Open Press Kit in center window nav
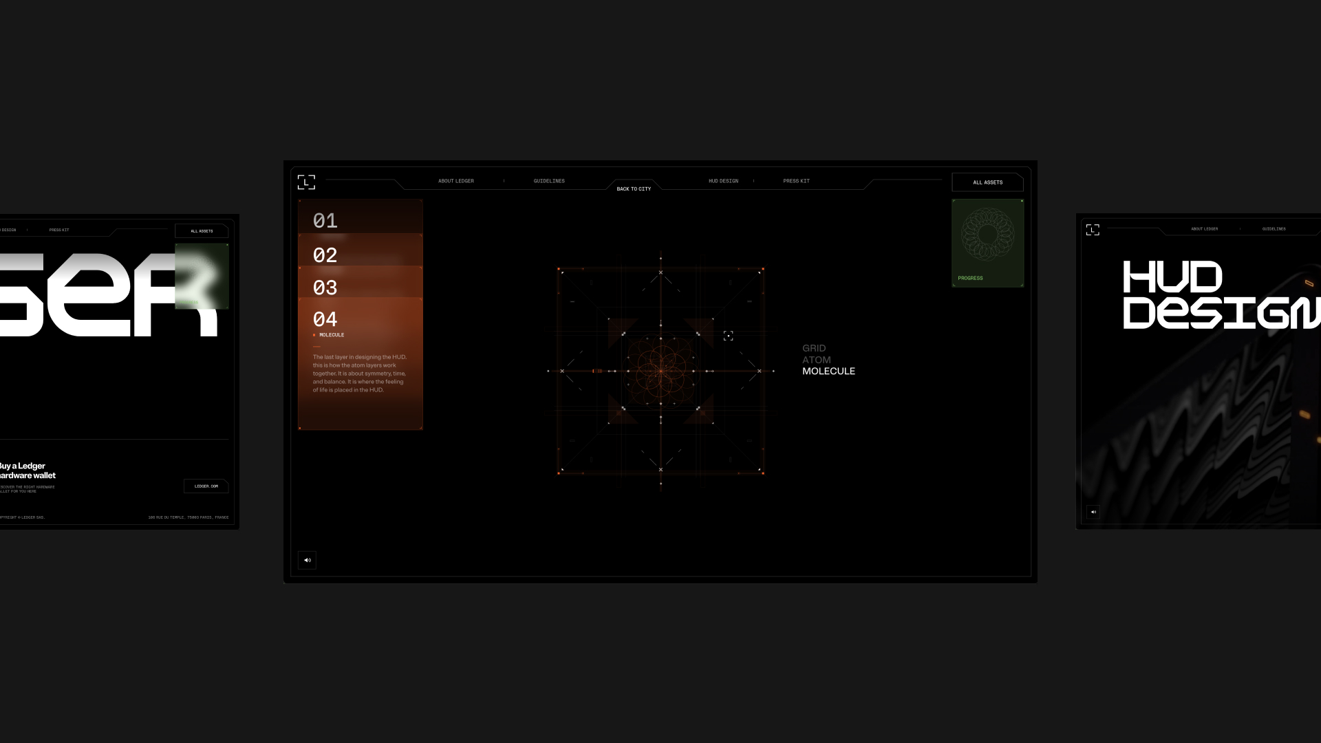This screenshot has width=1321, height=743. click(796, 181)
